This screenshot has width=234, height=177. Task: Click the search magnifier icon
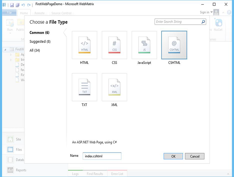pyautogui.click(x=203, y=22)
